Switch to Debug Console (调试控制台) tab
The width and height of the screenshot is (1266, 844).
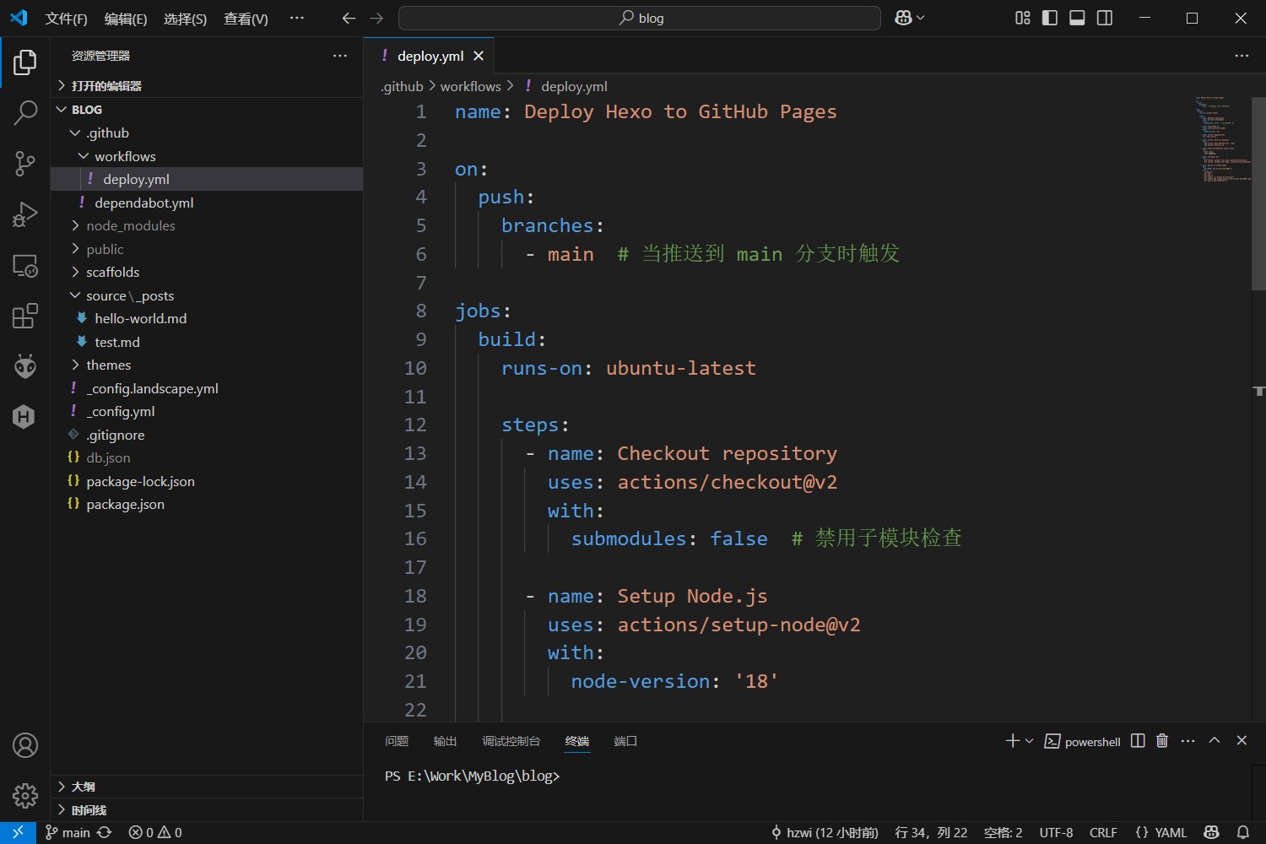[x=511, y=741]
